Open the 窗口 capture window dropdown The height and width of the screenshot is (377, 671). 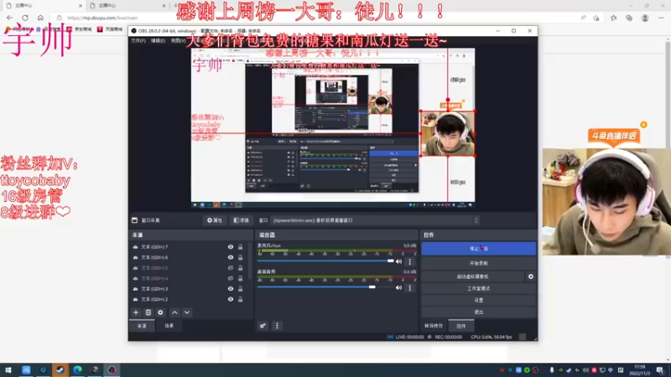tap(375, 220)
